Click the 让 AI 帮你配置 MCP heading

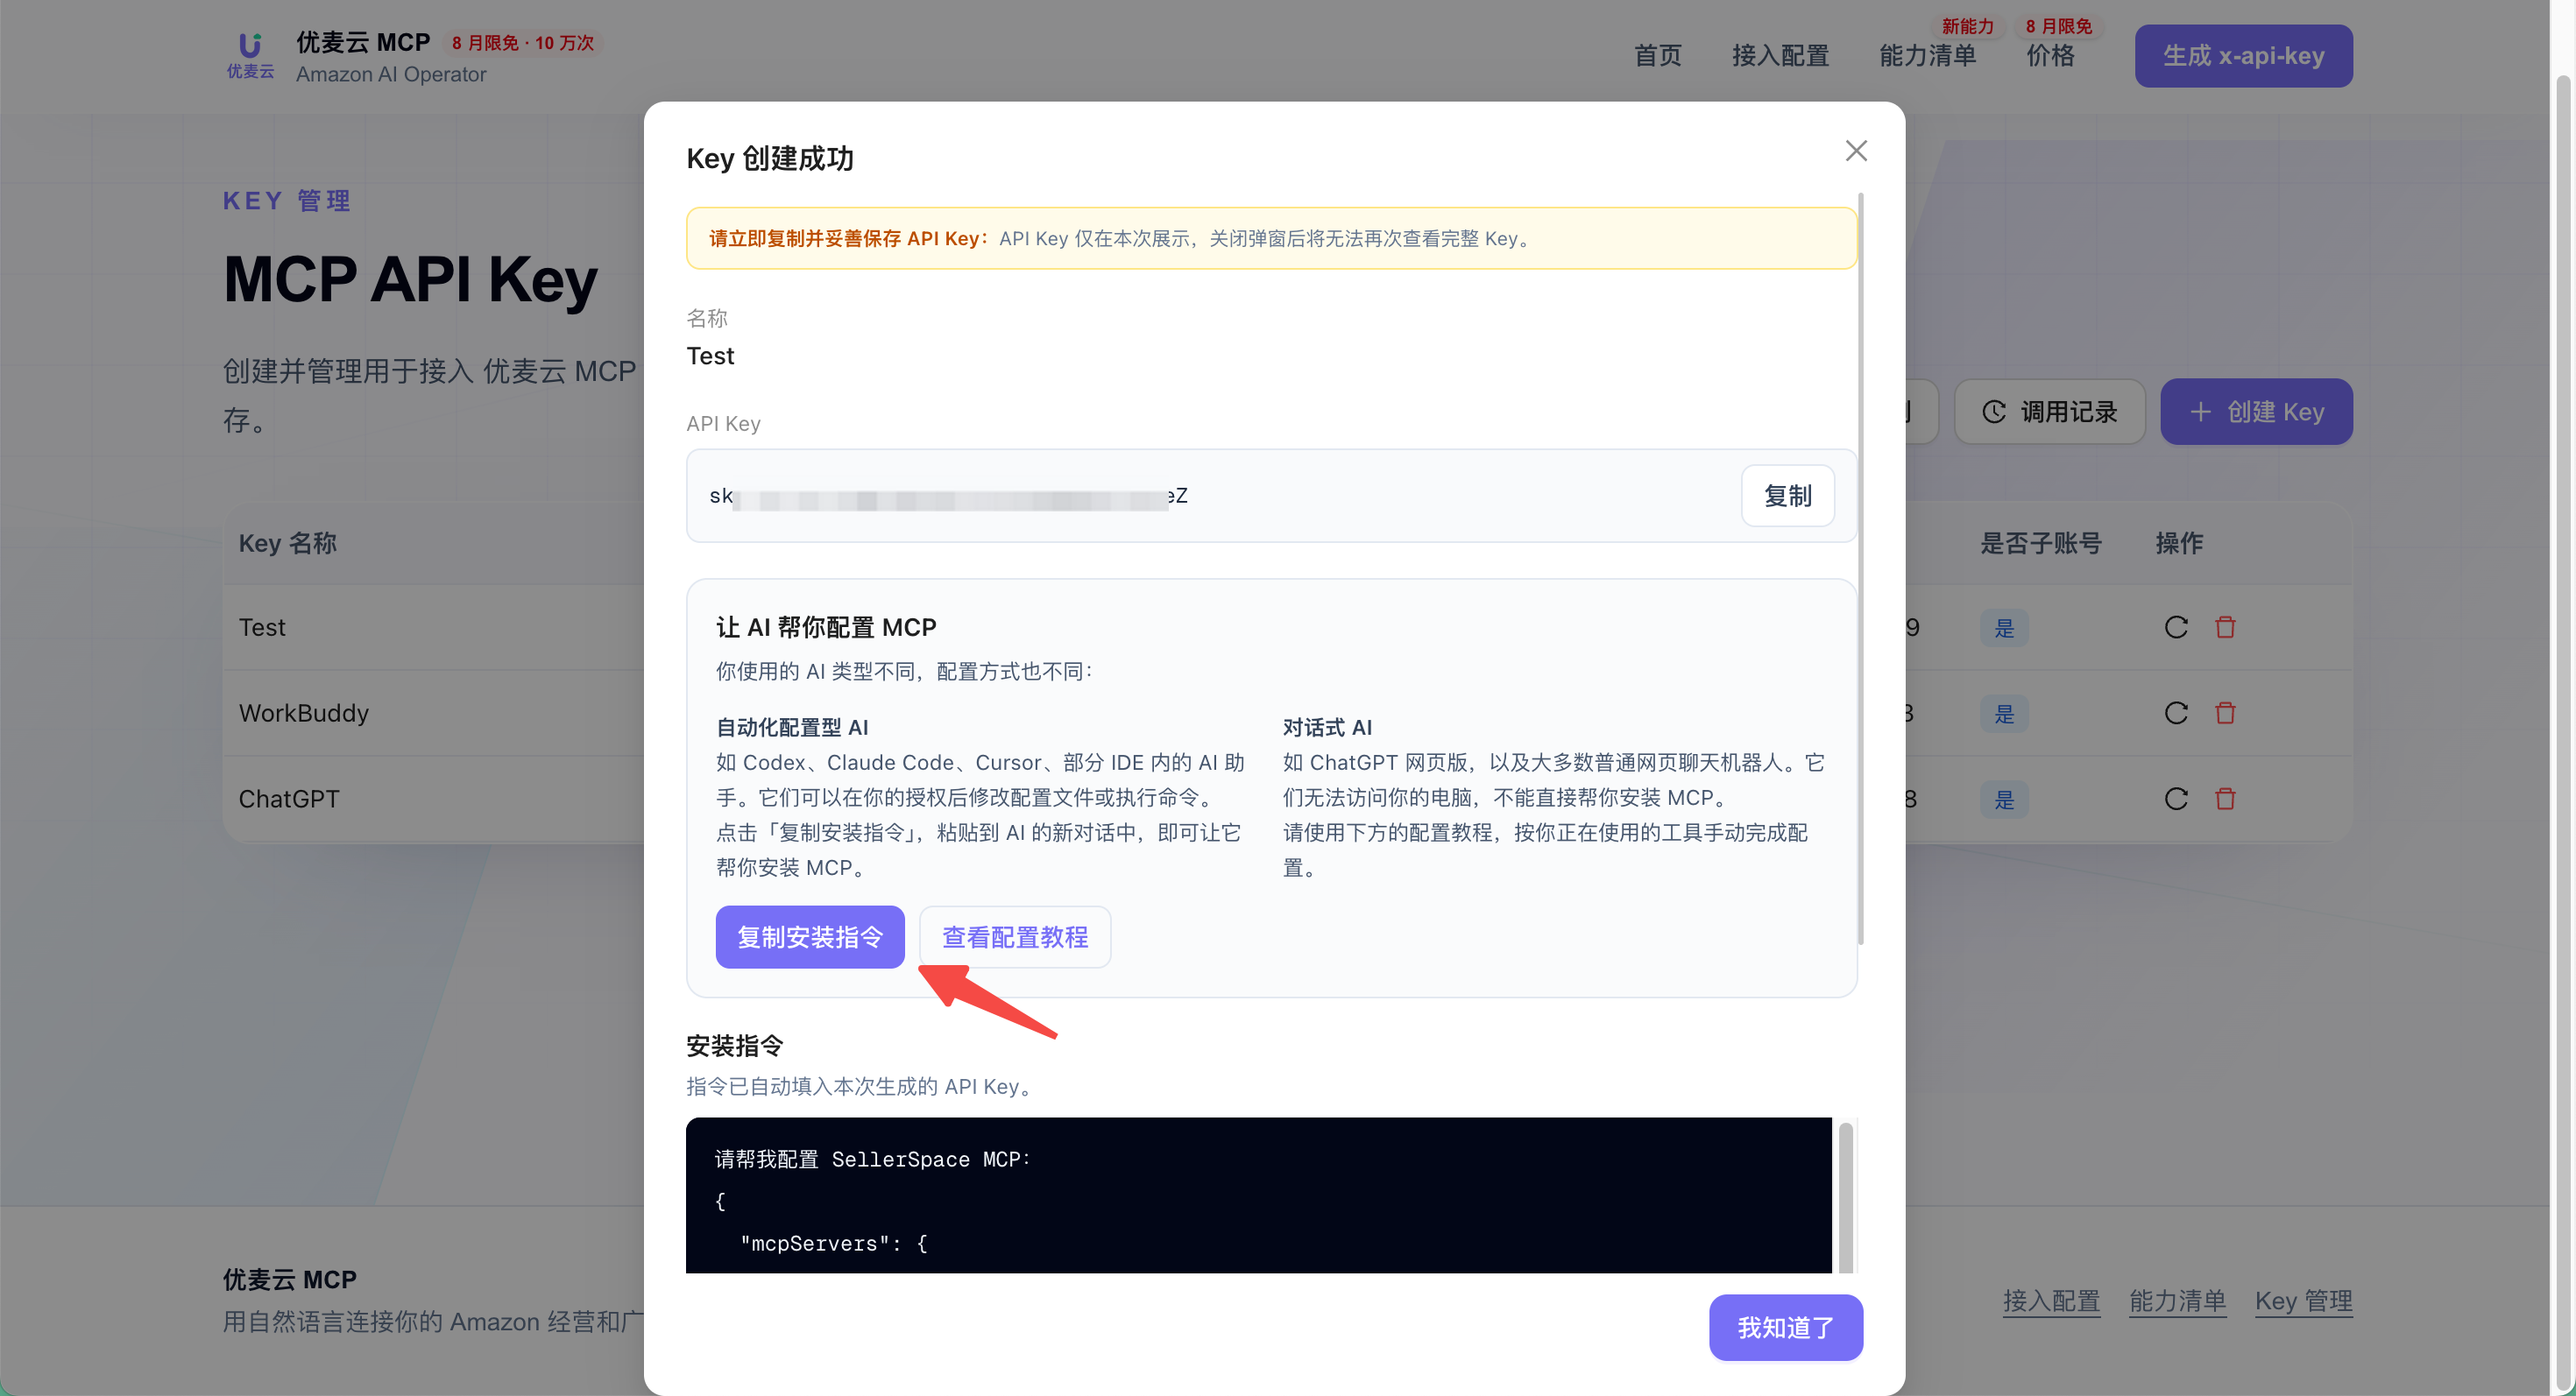tap(826, 628)
